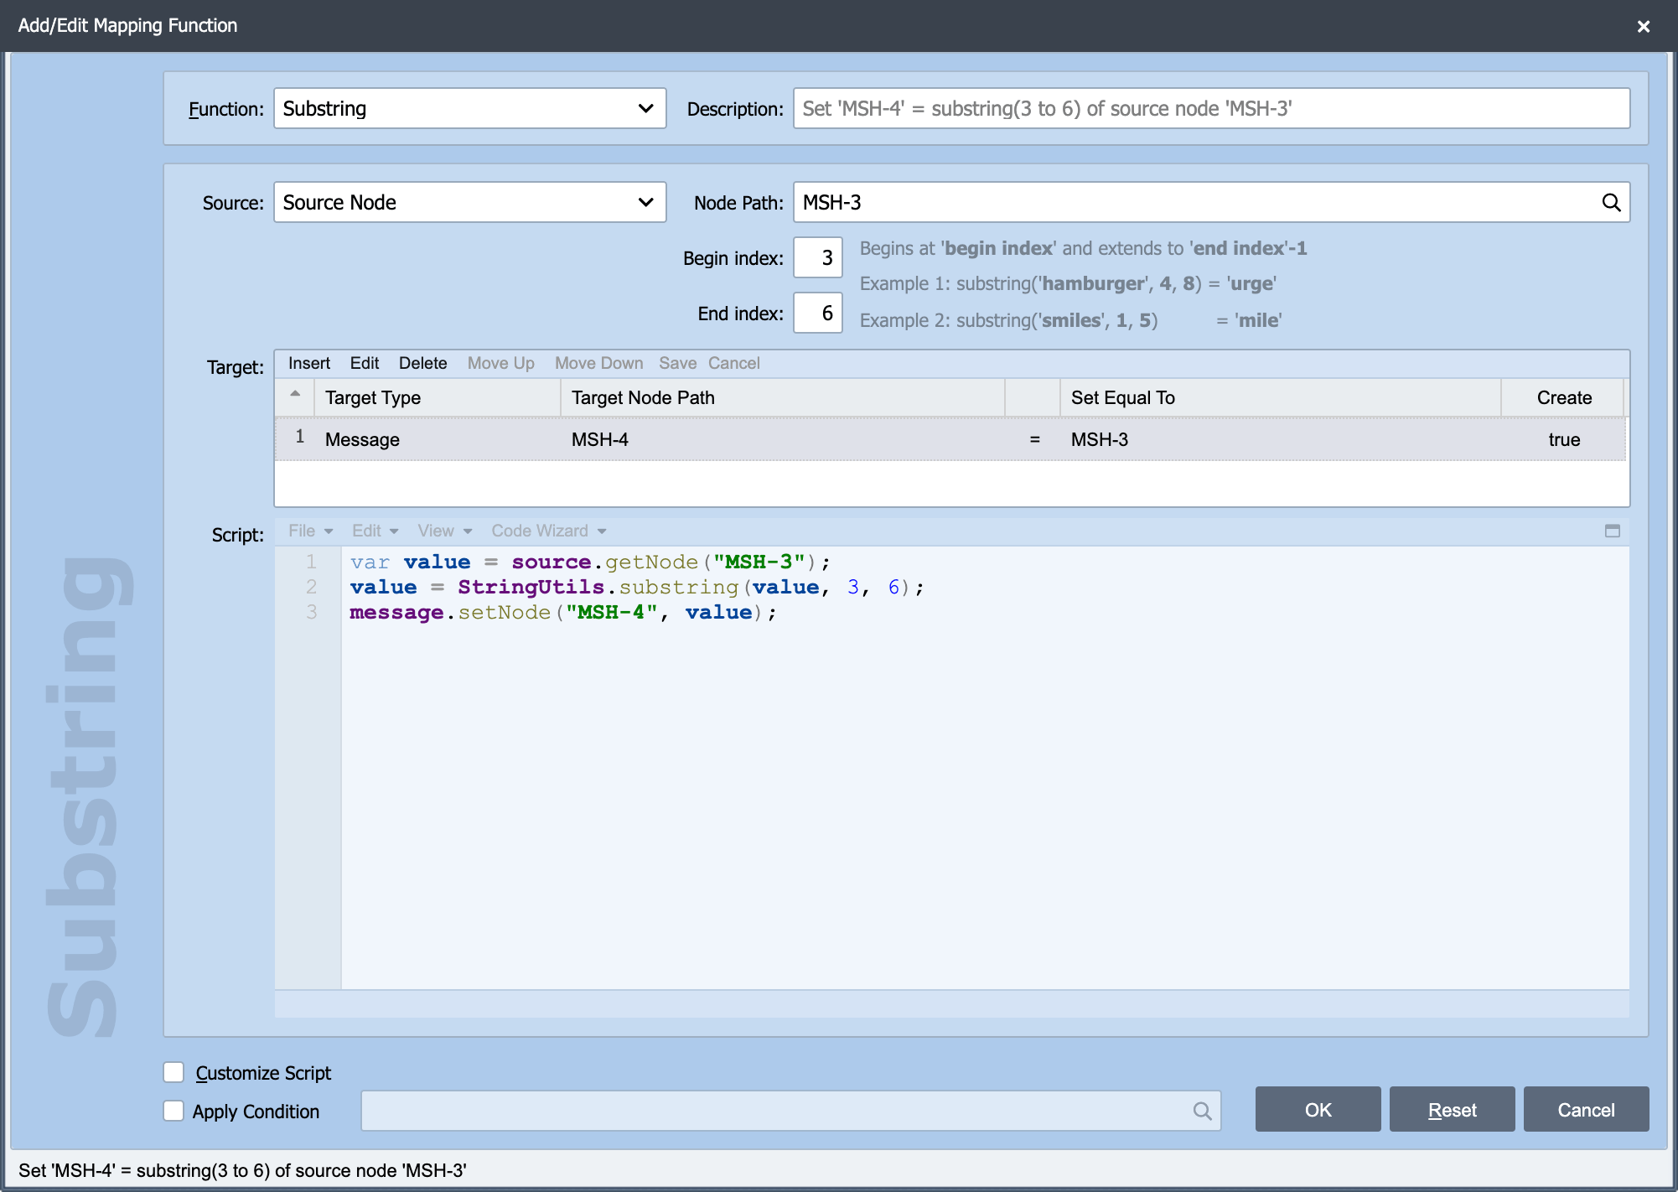The height and width of the screenshot is (1192, 1678).
Task: Enable the Customize Script checkbox
Action: coord(173,1072)
